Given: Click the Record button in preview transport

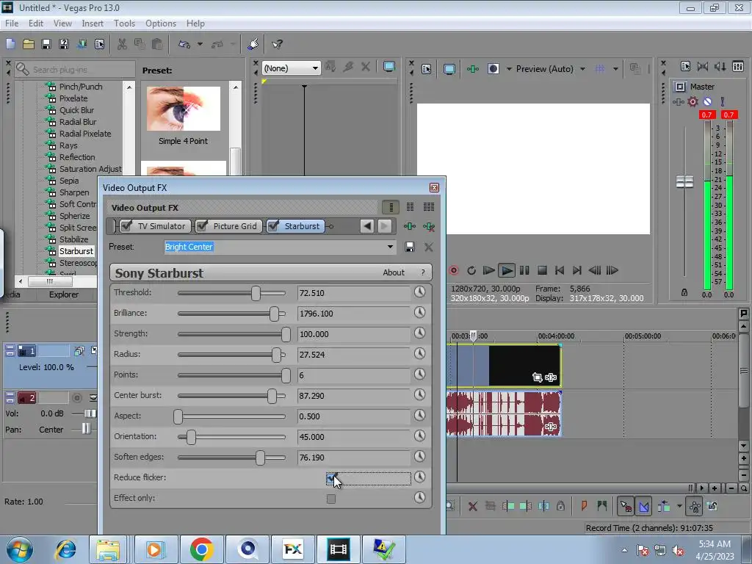Looking at the screenshot, I should click(x=454, y=270).
